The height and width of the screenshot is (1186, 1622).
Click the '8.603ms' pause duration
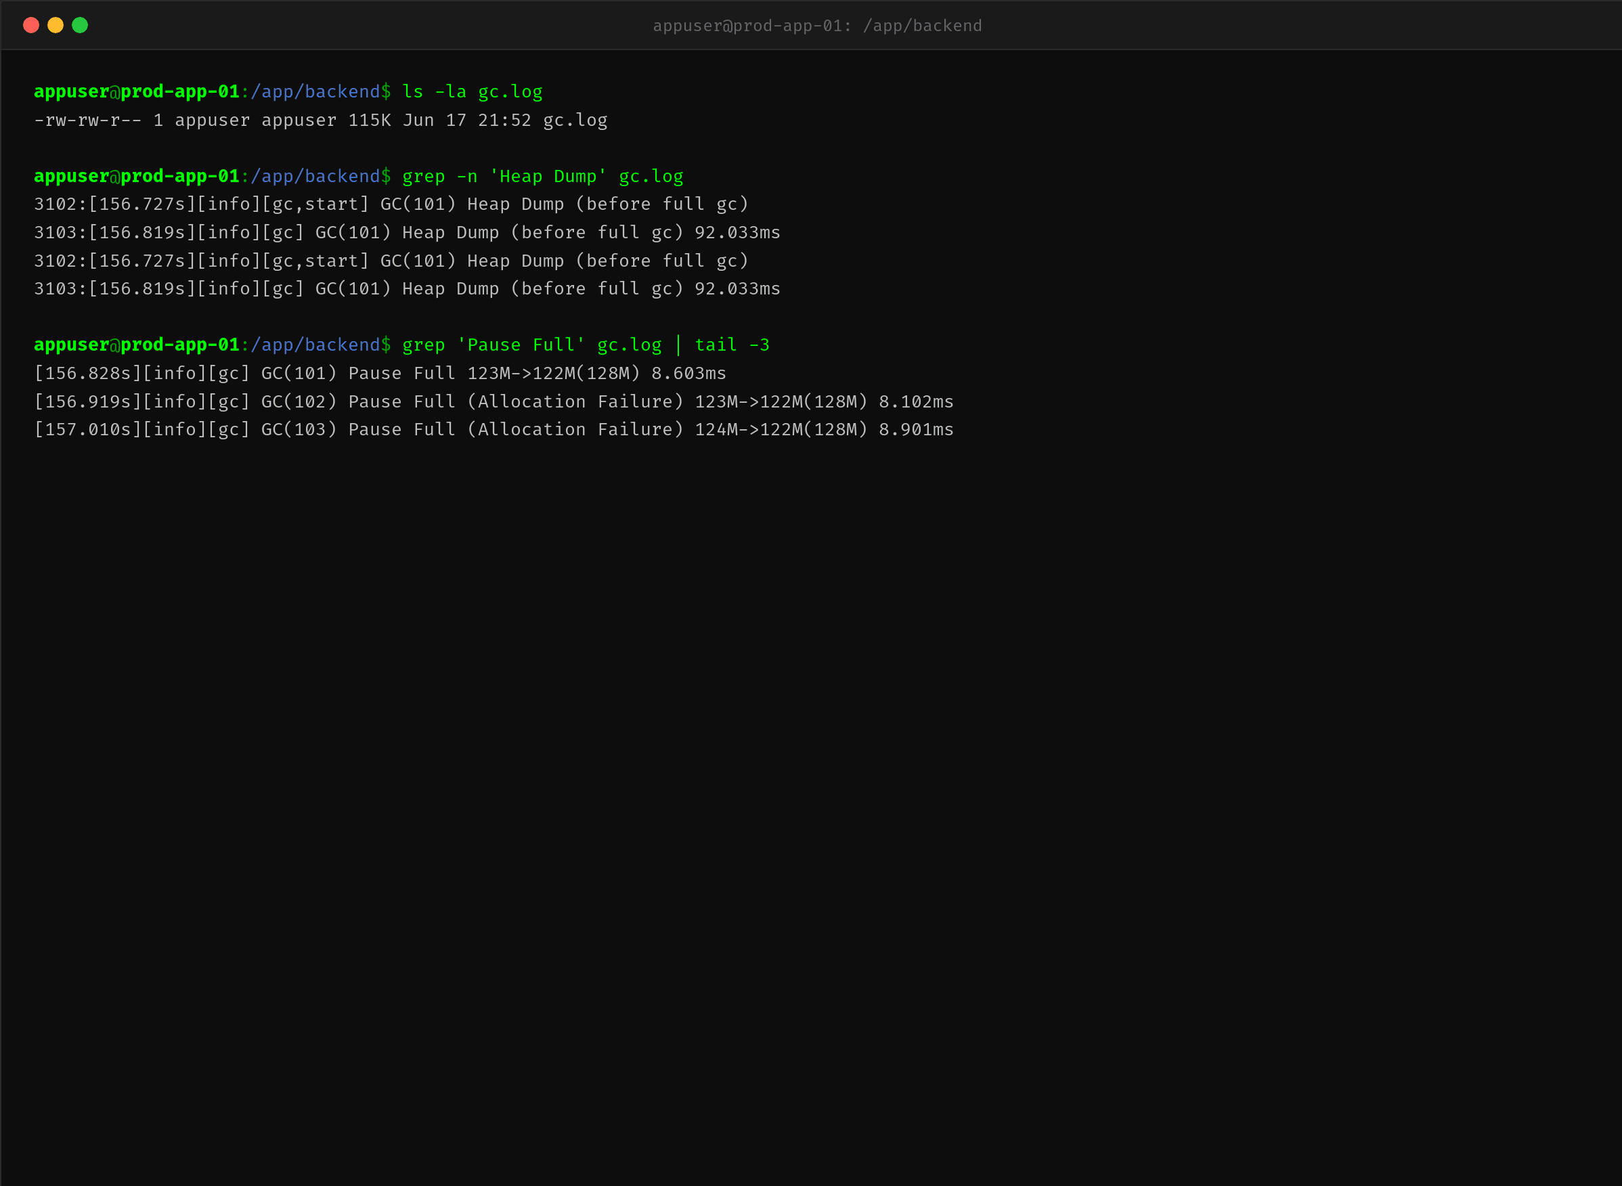689,373
